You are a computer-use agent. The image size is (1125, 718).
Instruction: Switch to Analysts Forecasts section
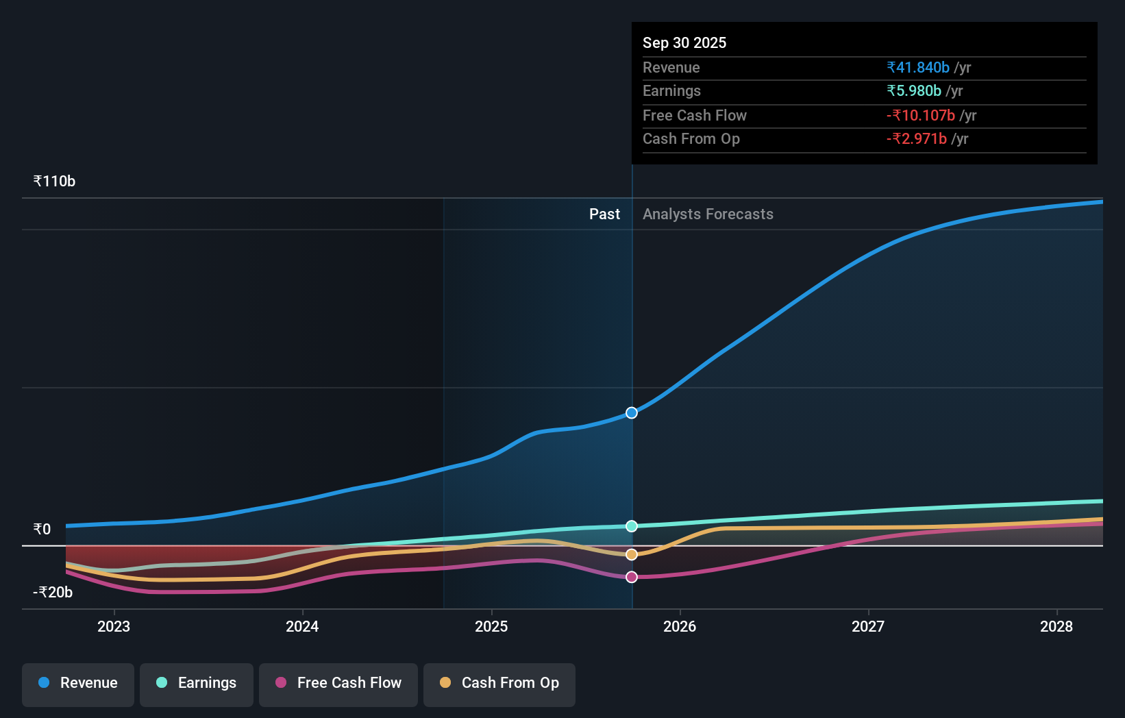(708, 214)
